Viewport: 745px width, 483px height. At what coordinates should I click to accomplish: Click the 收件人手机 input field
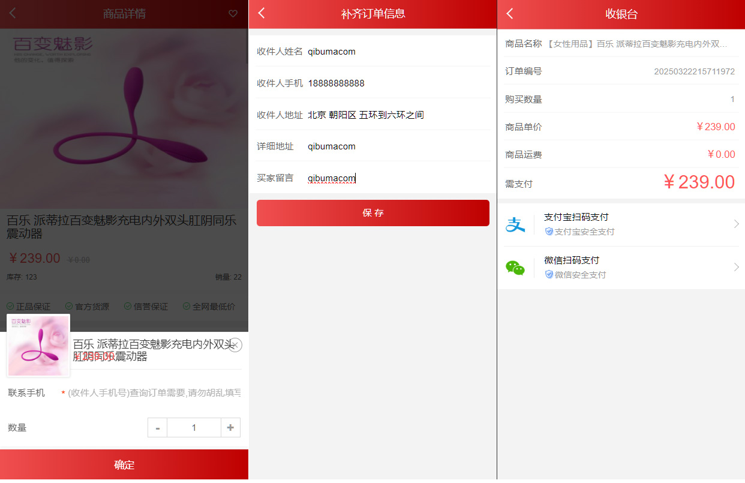(x=398, y=83)
